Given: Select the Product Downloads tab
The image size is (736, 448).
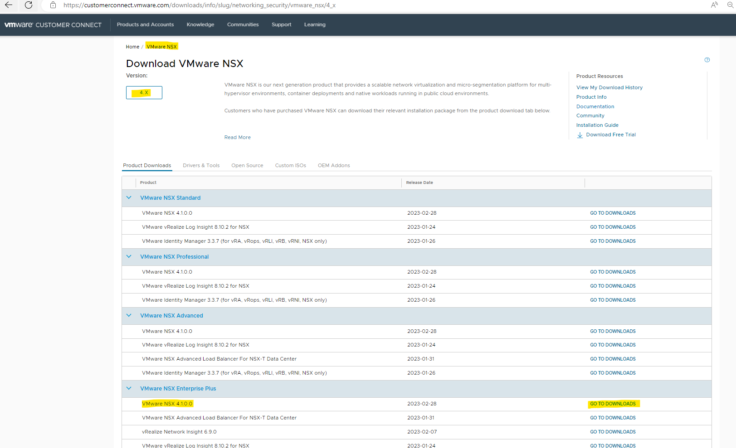Looking at the screenshot, I should [x=147, y=166].
